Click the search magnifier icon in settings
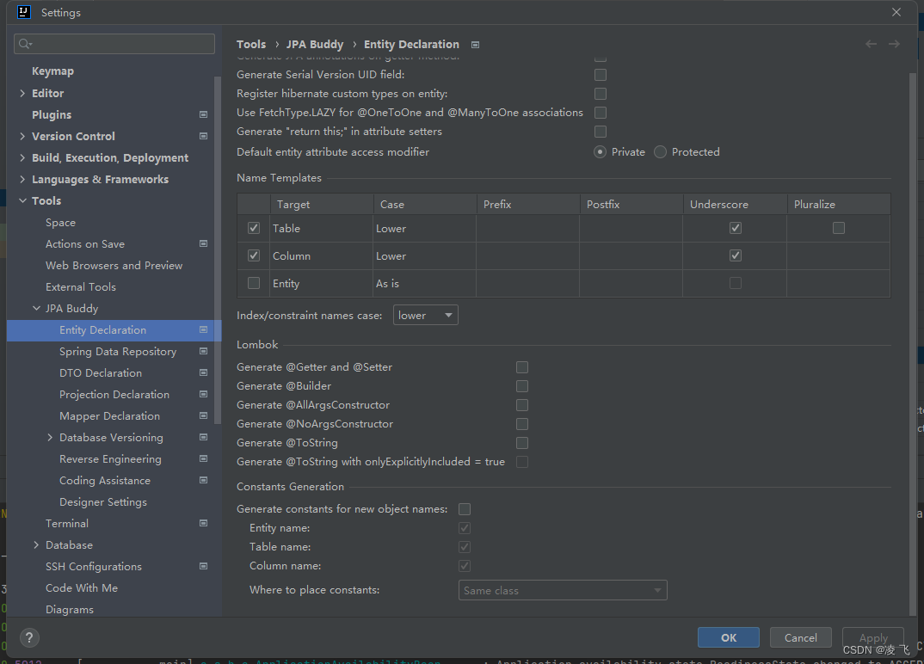 coord(25,44)
